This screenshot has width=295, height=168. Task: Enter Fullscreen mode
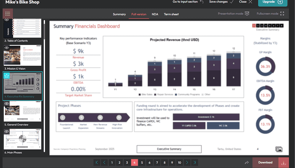(270, 14)
